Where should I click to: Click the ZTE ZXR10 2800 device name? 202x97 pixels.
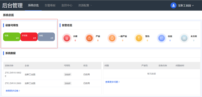click(x=13, y=83)
